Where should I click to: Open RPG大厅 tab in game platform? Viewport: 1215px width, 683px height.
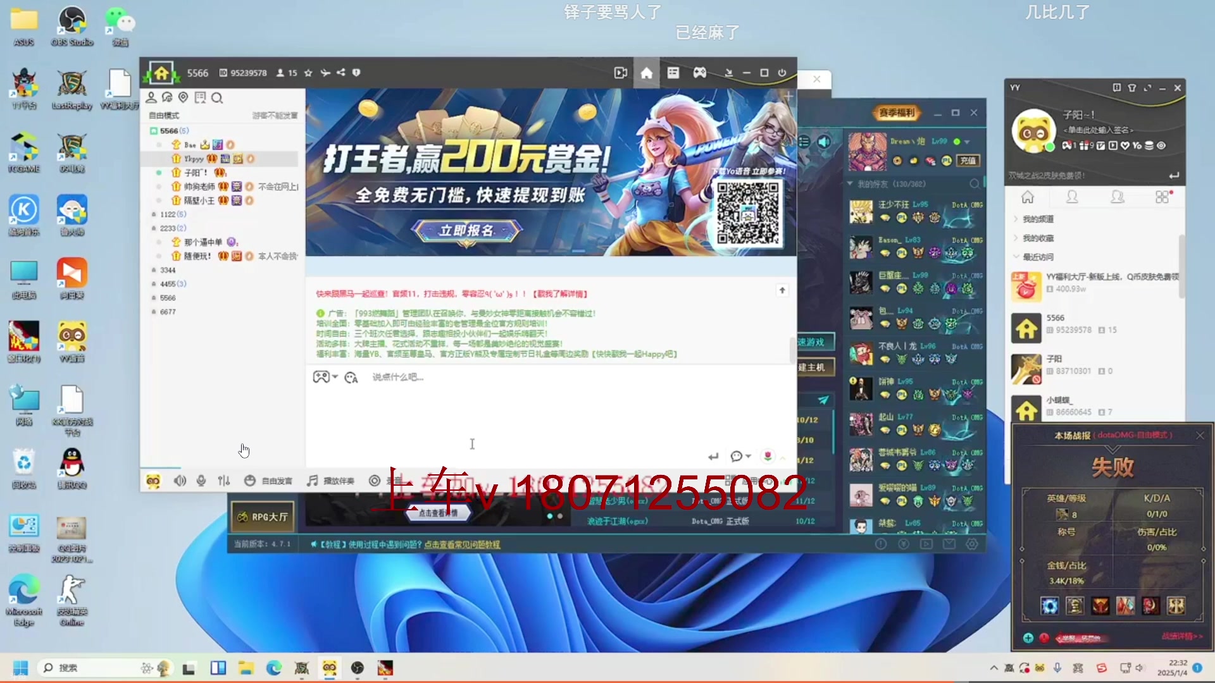coord(263,517)
